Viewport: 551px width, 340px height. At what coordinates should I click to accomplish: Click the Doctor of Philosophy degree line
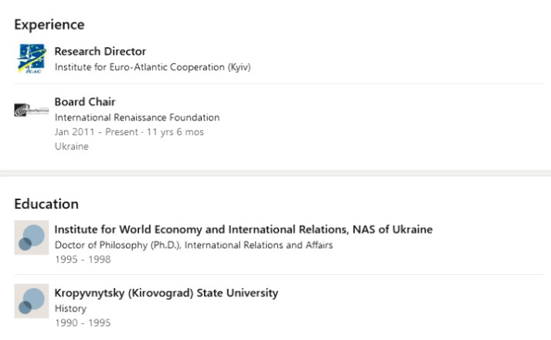coord(194,245)
